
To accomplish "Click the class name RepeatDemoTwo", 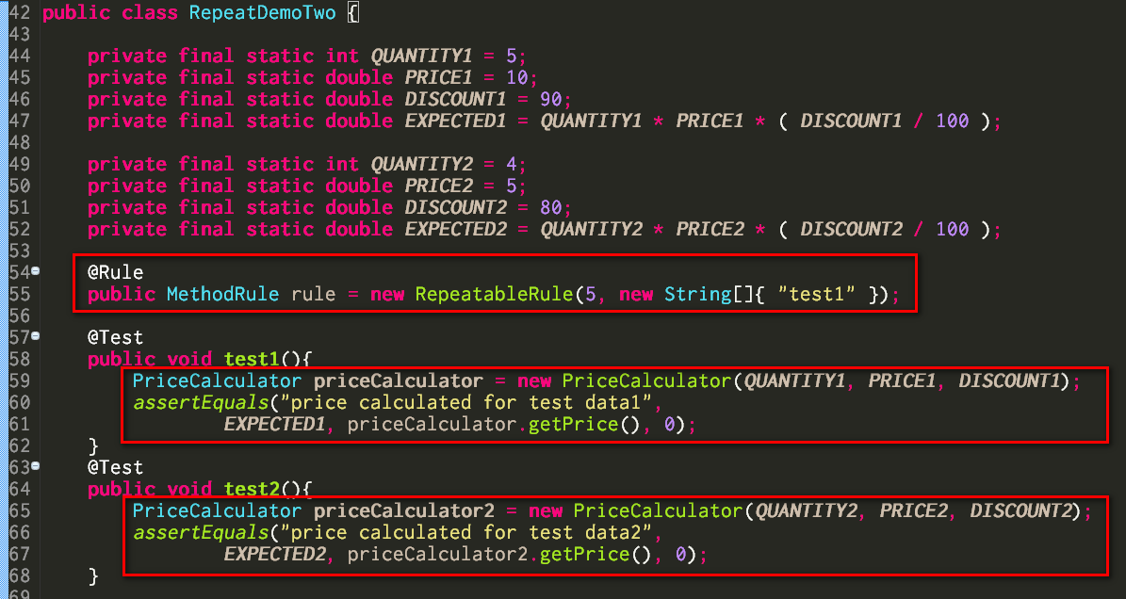I will (x=262, y=13).
